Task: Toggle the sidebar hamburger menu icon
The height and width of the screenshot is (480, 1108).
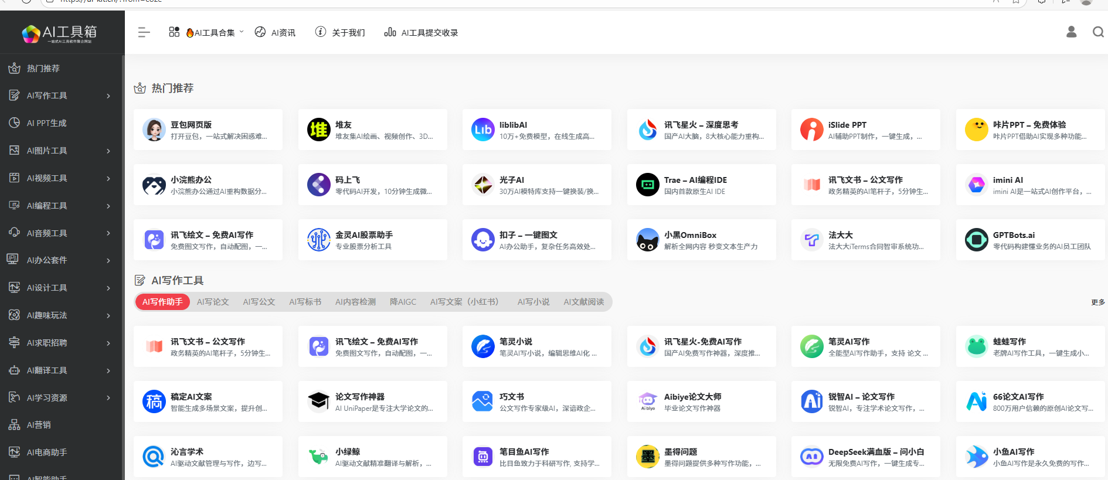Action: tap(144, 32)
